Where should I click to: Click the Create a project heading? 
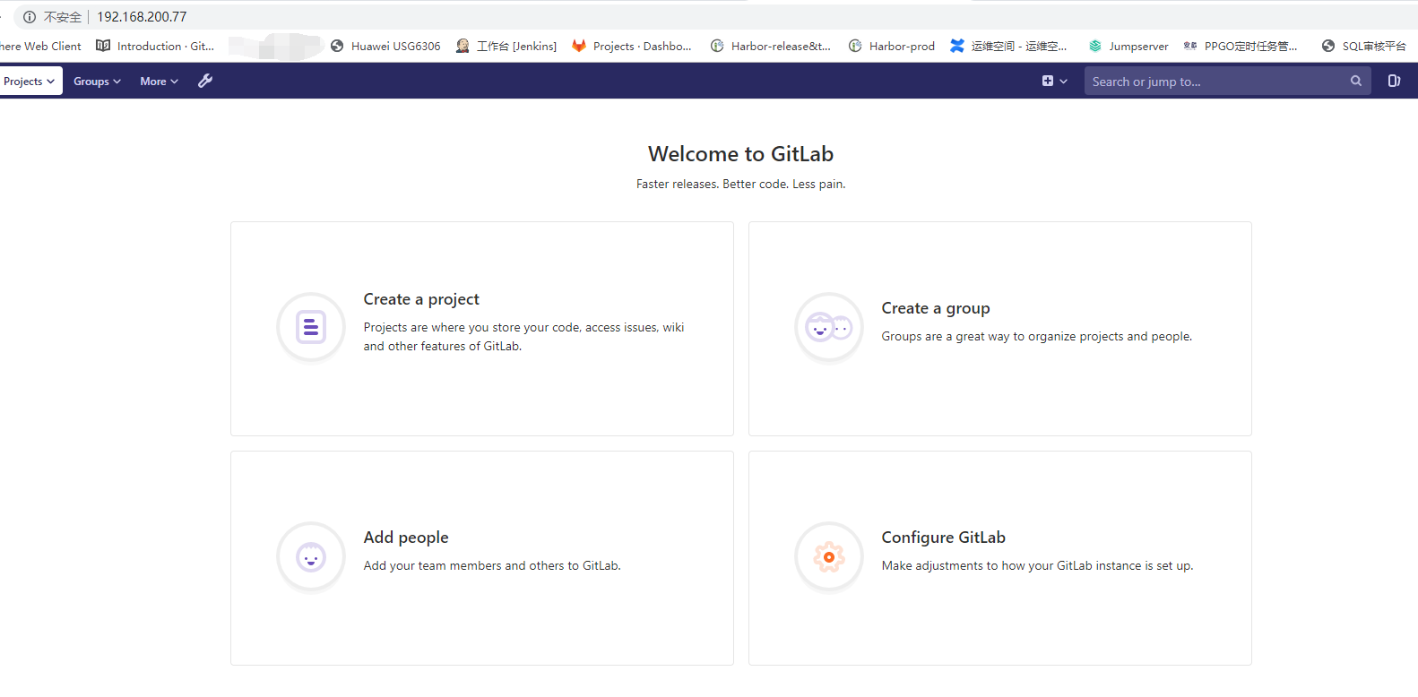[x=421, y=299]
